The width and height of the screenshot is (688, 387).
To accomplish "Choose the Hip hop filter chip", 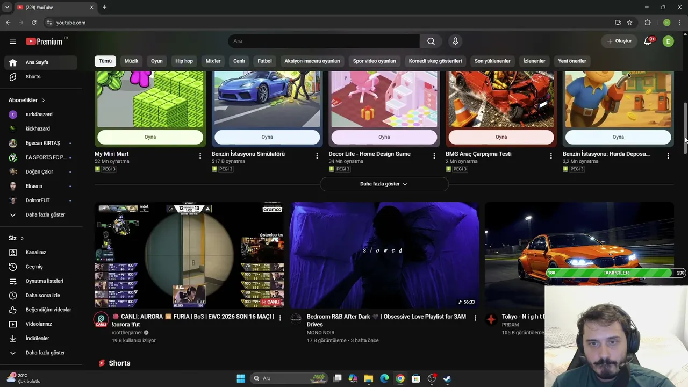I will point(184,61).
